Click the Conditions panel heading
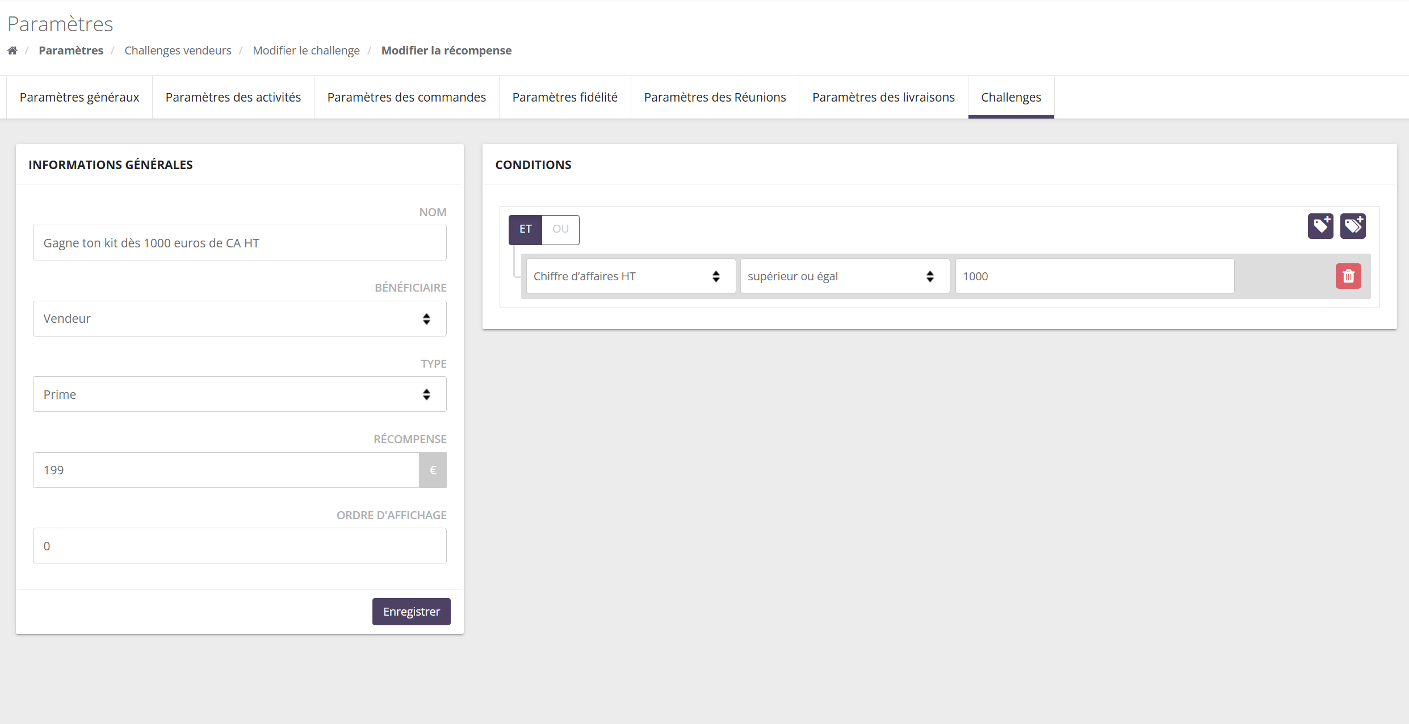 (533, 165)
